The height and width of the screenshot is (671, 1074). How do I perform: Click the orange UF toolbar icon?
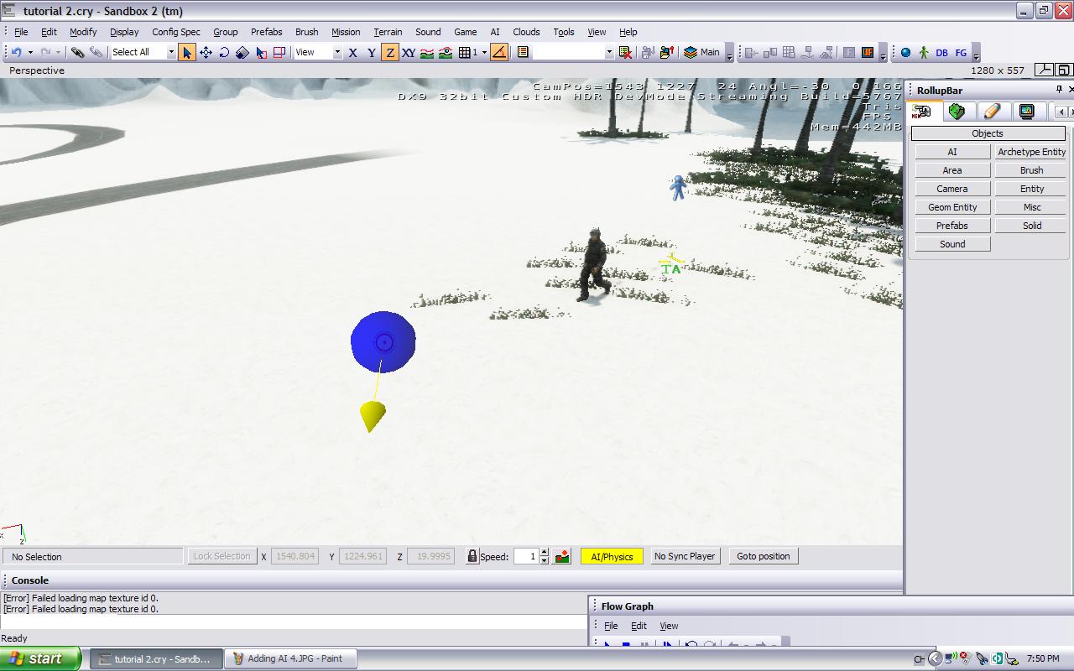(868, 52)
